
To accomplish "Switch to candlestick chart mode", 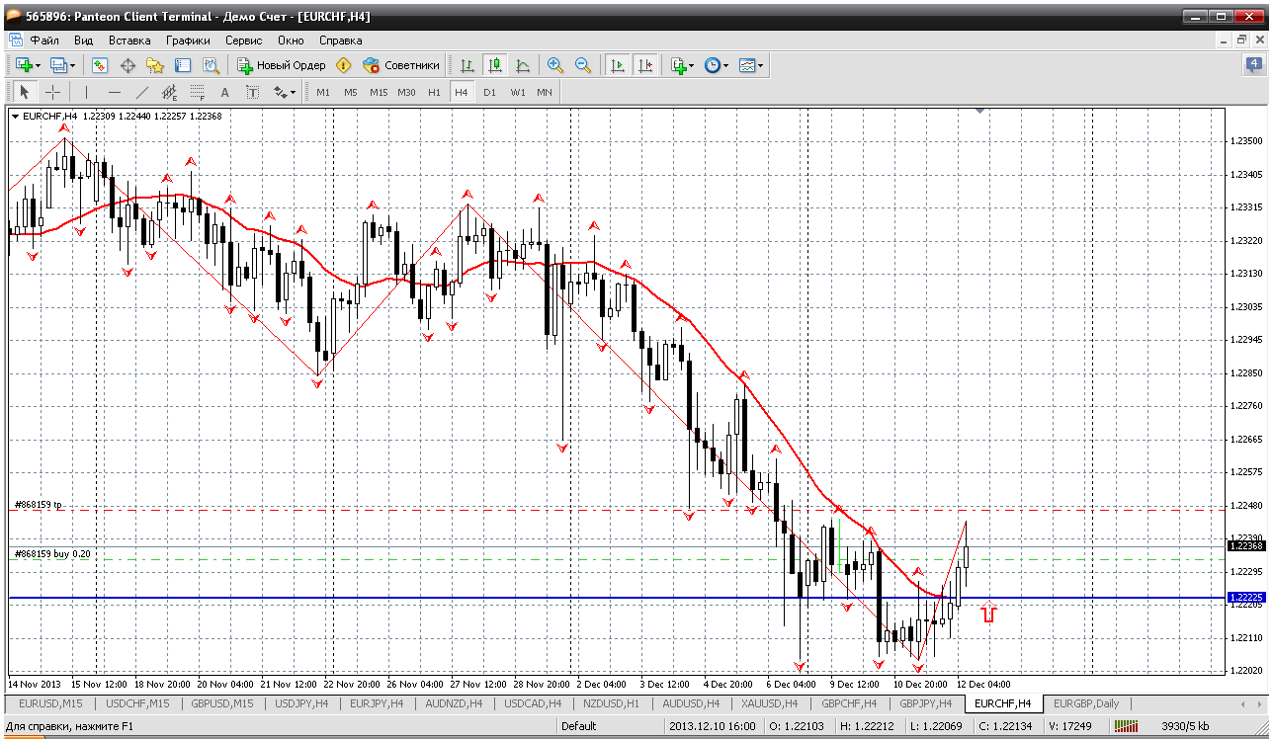I will click(495, 65).
